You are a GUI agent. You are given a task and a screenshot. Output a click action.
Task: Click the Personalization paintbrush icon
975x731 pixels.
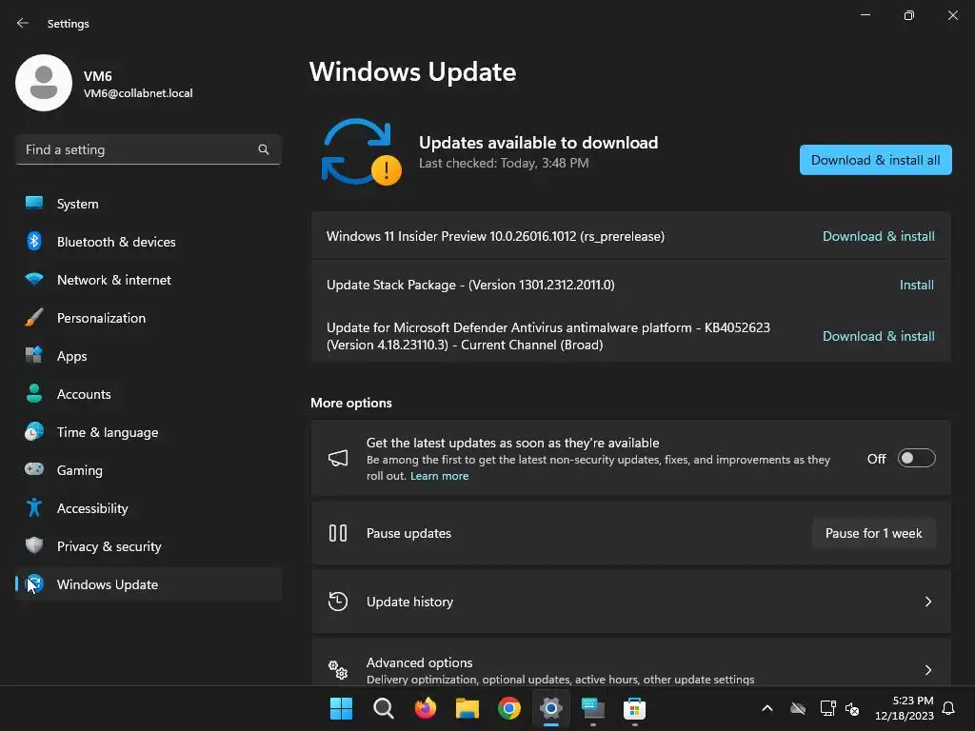[34, 317]
